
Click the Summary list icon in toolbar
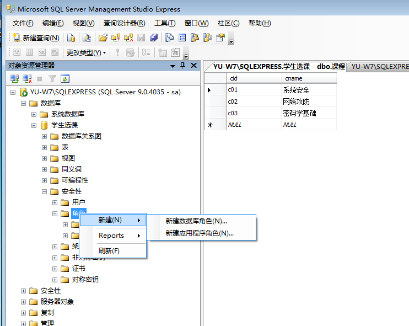click(x=182, y=38)
